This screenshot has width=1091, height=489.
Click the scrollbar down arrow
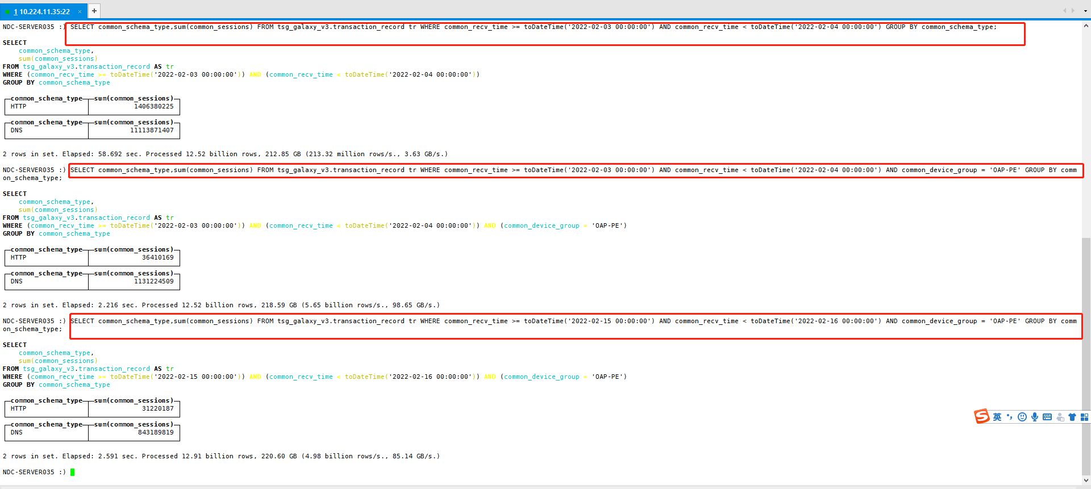[x=1086, y=480]
